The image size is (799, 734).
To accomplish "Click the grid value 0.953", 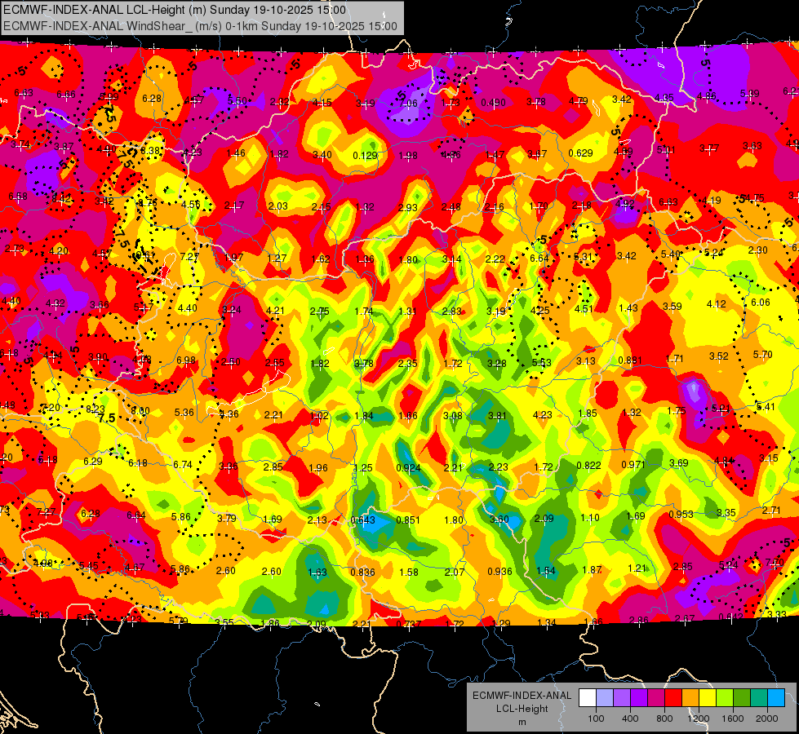I will click(x=681, y=515).
